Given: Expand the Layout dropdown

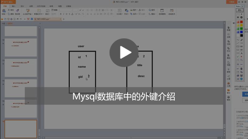Looking at the screenshot, I should click(50, 14).
